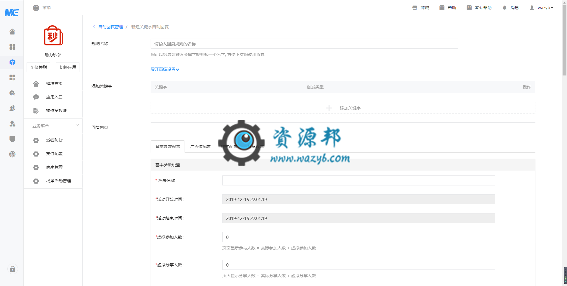
Task: Open the wazyb account dropdown
Action: pos(545,8)
